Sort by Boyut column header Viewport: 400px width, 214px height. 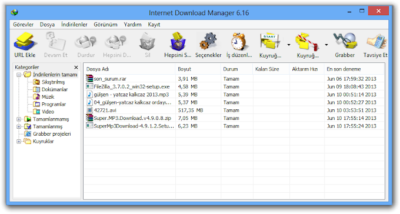(x=198, y=69)
